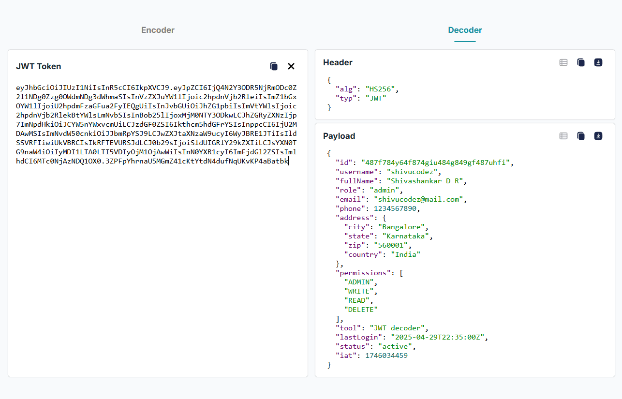Copy the Header JSON
The image size is (622, 399).
(581, 62)
